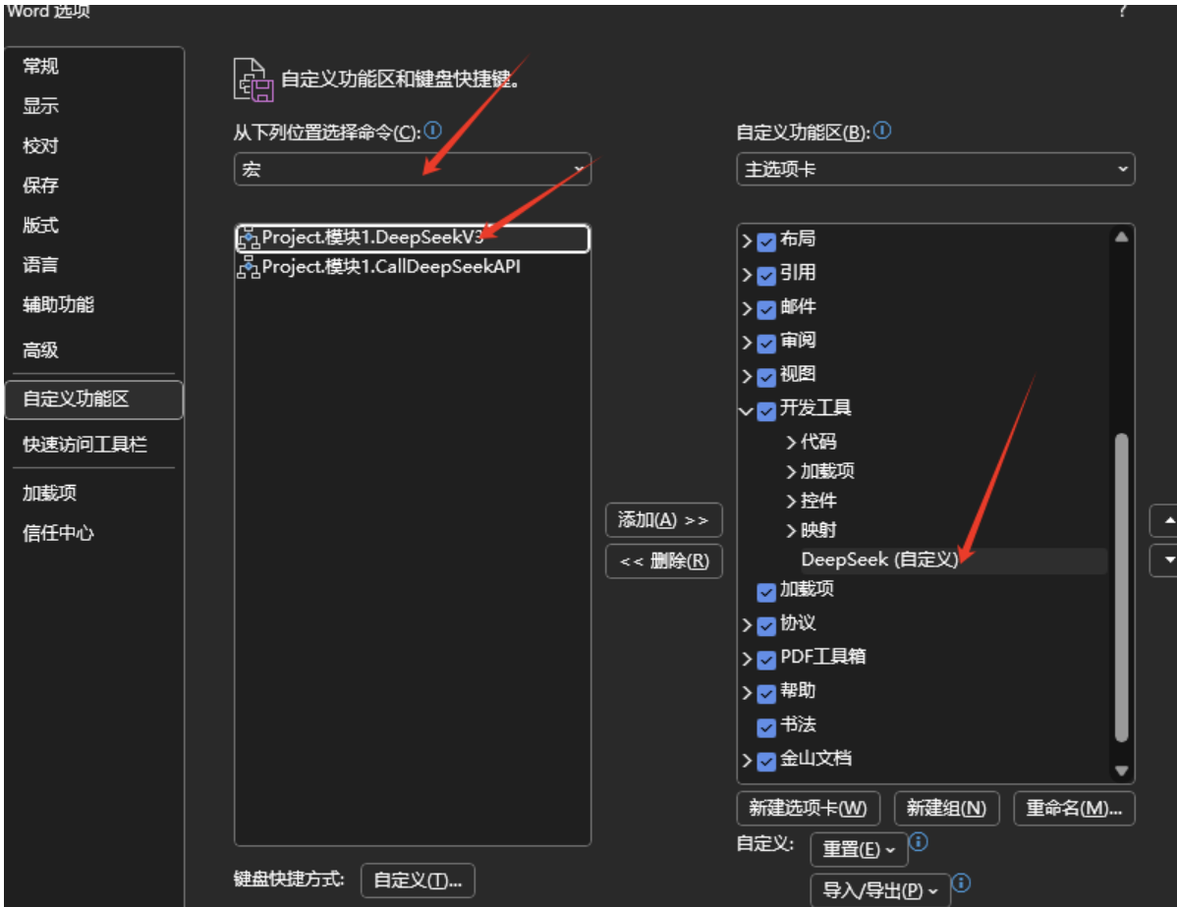Click info icon next to 从下列位置选择命令
Screen dimensions: 1177x907
[x=432, y=131]
